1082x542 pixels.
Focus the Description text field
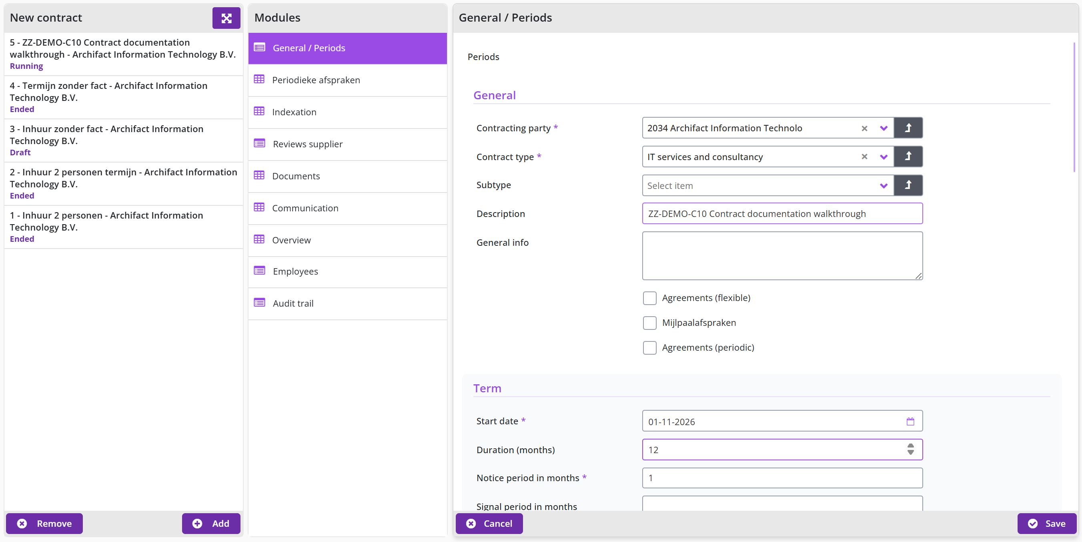(782, 213)
